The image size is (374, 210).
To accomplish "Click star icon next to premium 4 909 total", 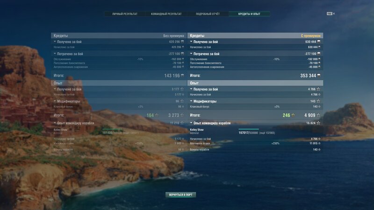I will pos(318,115).
